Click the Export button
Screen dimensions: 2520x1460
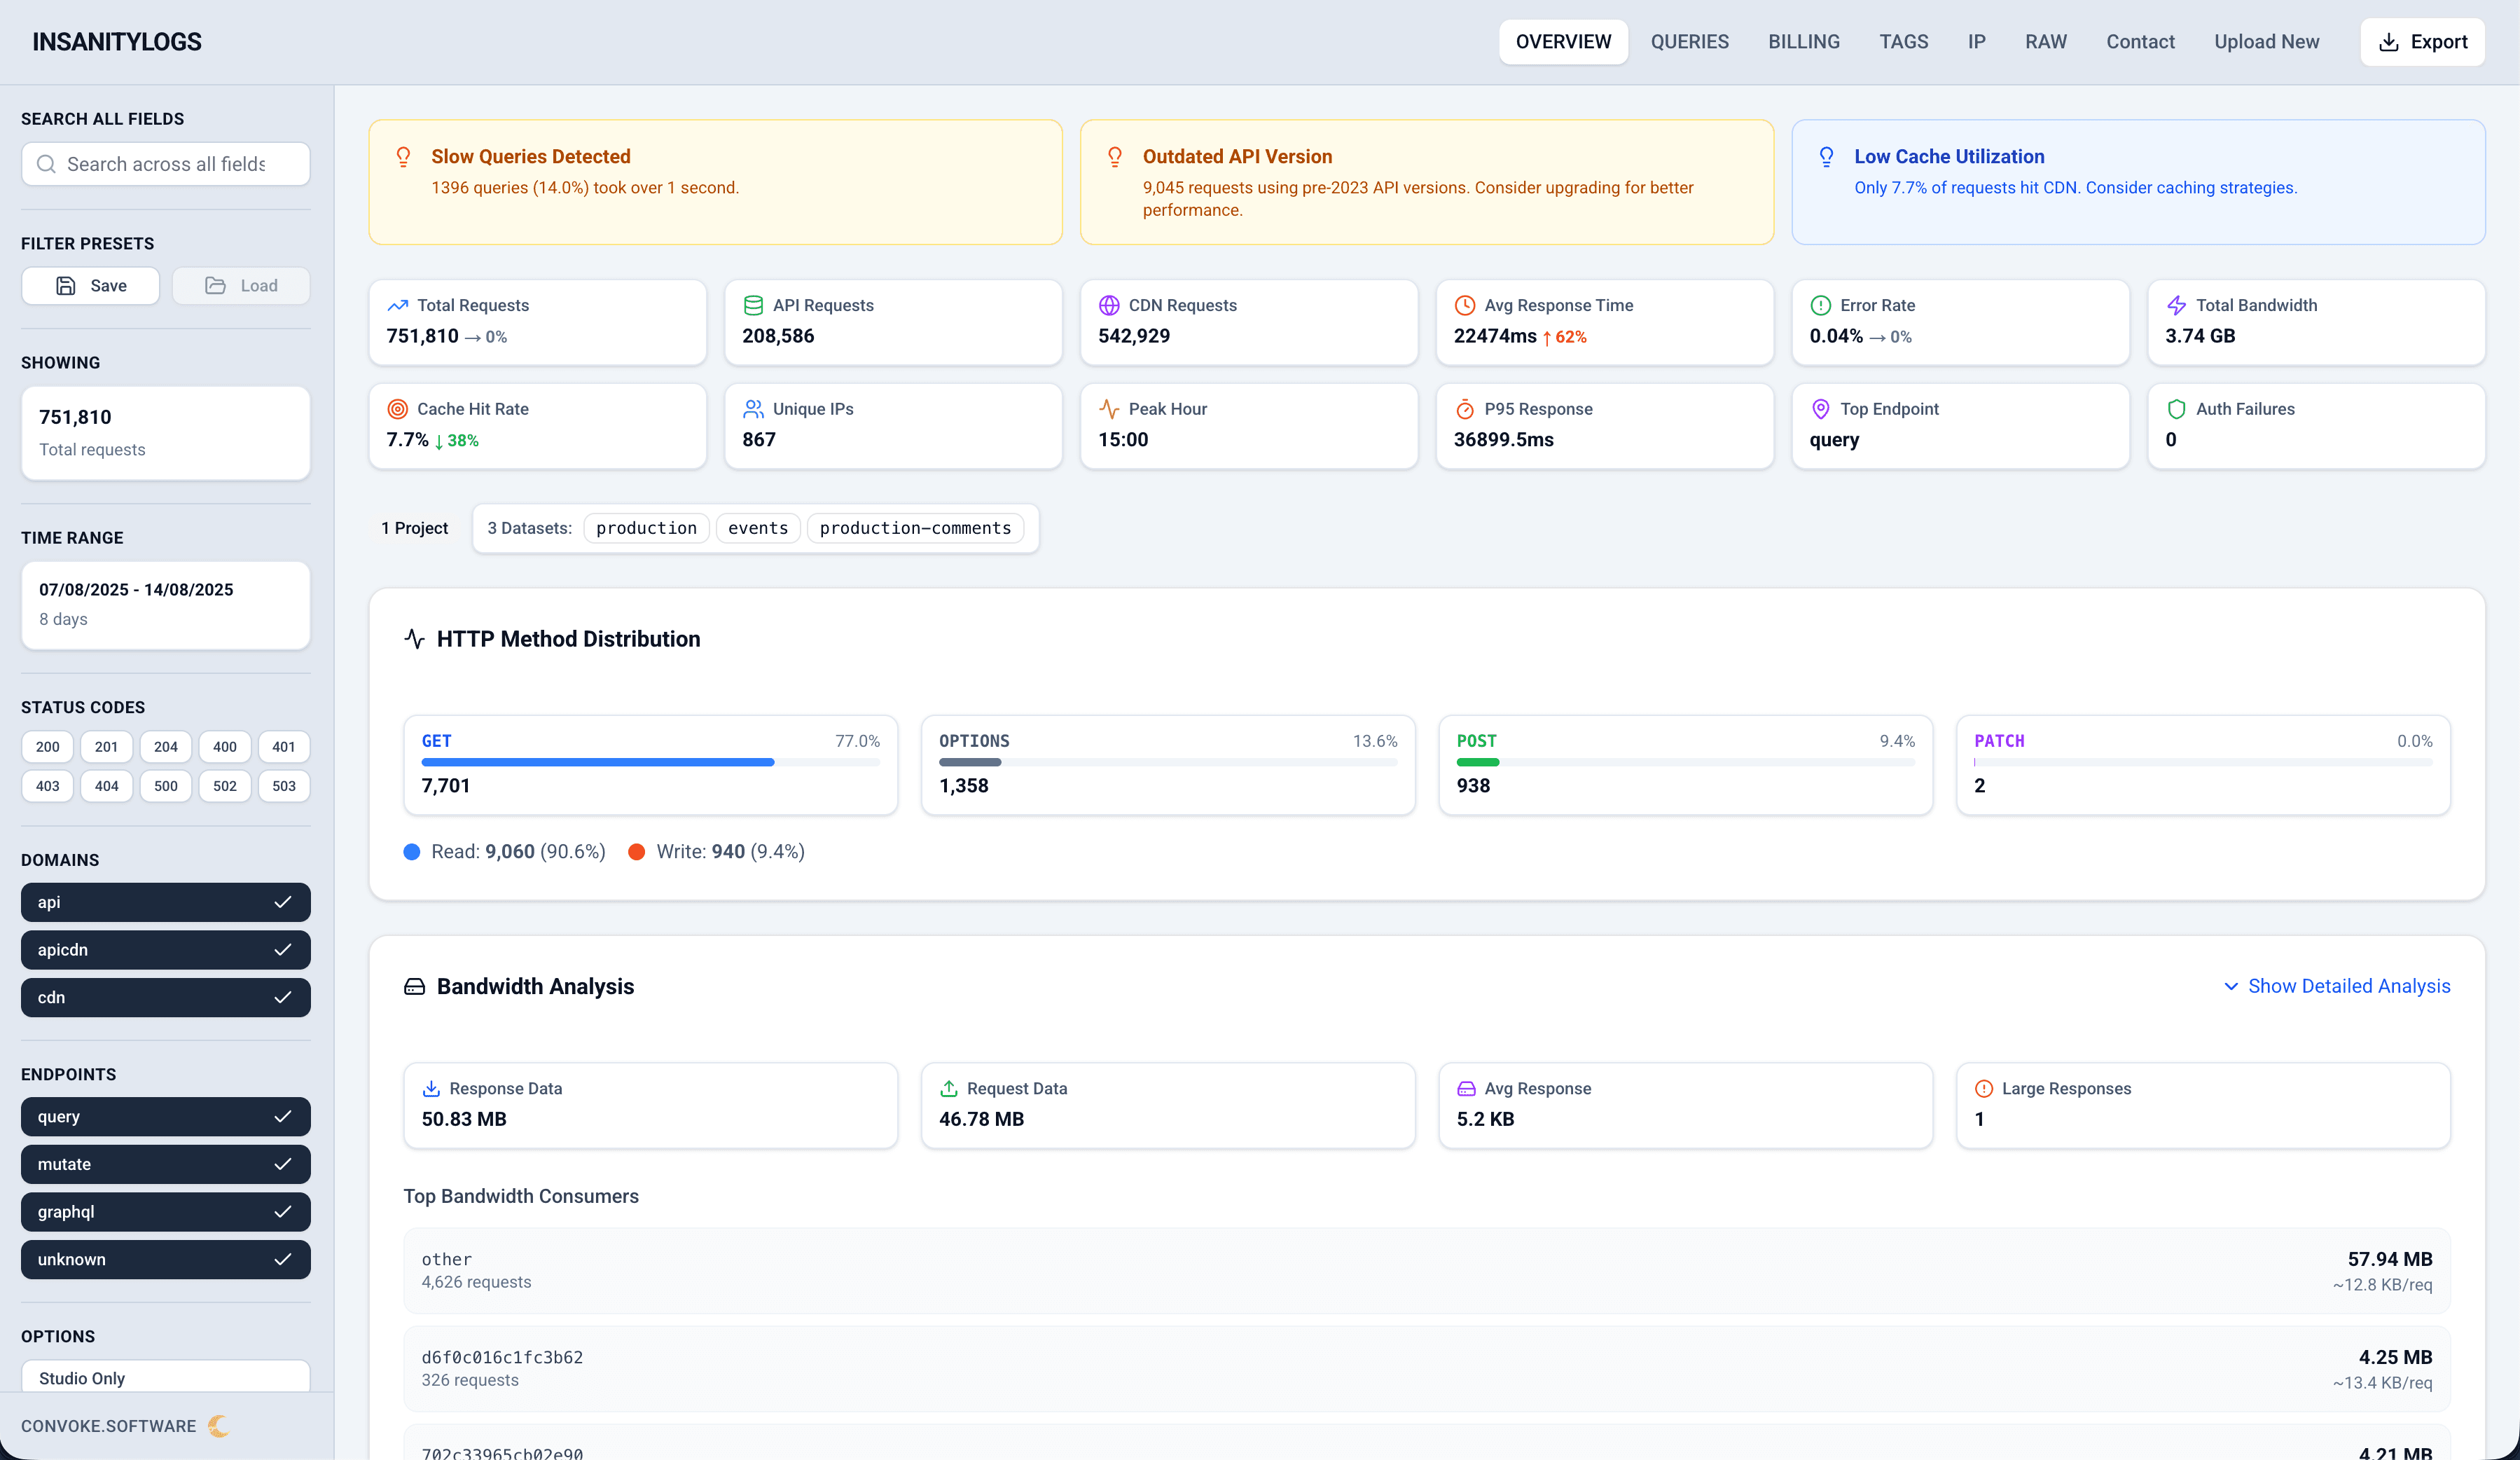click(2423, 41)
